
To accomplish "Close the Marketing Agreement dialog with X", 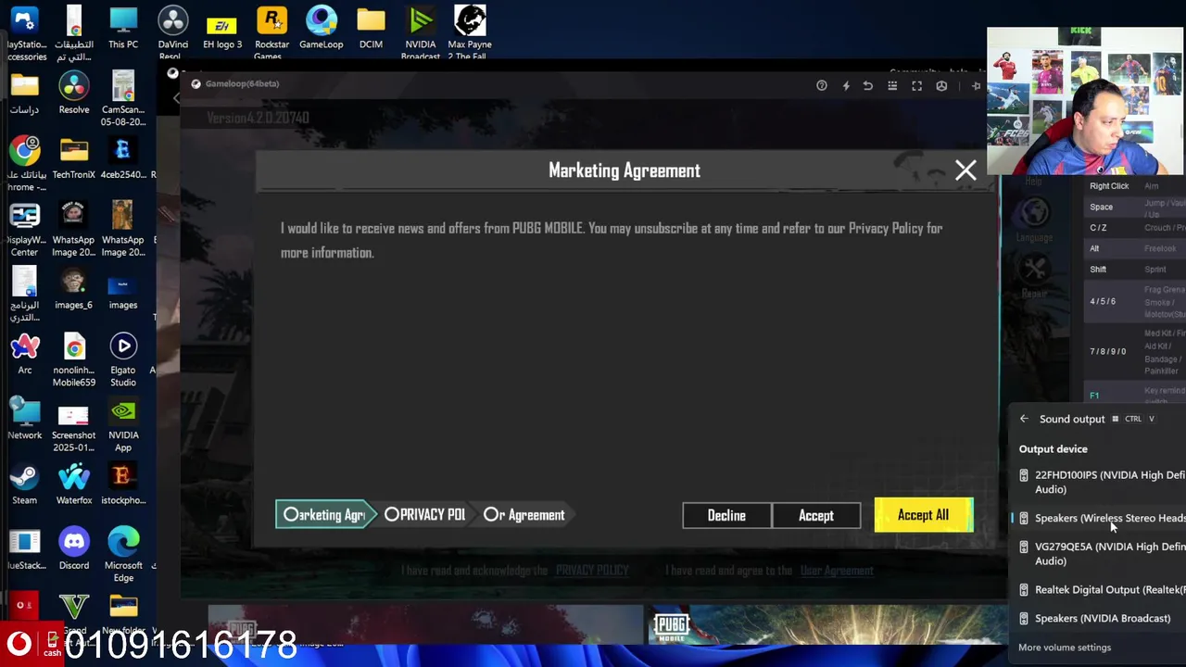I will click(x=965, y=170).
